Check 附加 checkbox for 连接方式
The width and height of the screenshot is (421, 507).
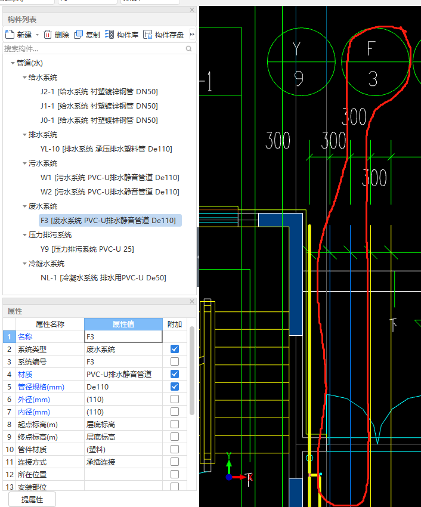pos(175,462)
